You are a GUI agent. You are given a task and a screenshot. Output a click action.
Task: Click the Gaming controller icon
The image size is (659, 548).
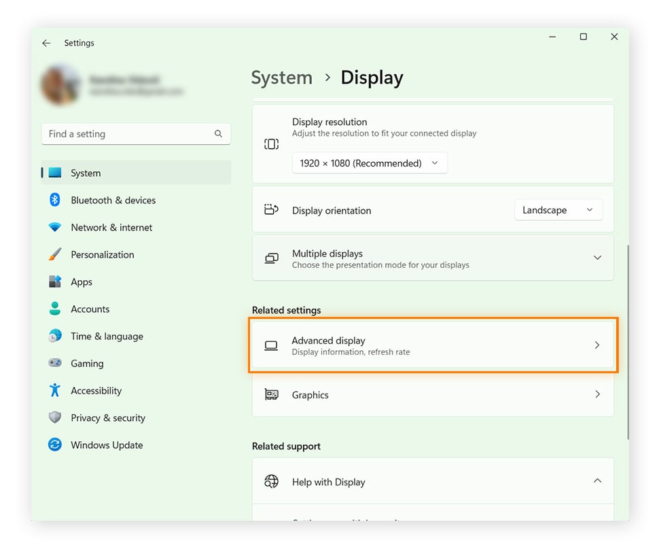(54, 363)
